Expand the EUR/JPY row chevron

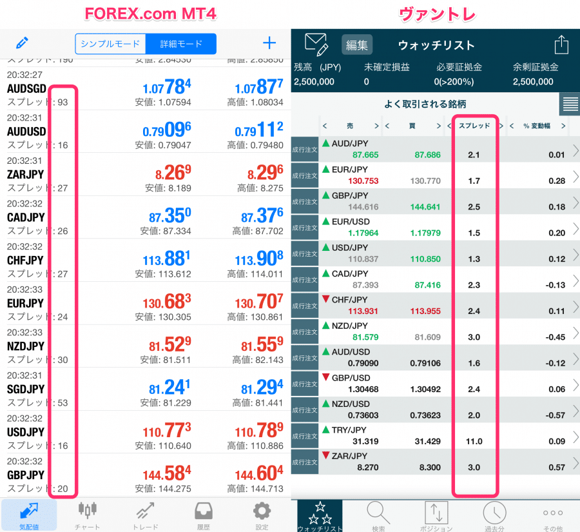point(575,176)
